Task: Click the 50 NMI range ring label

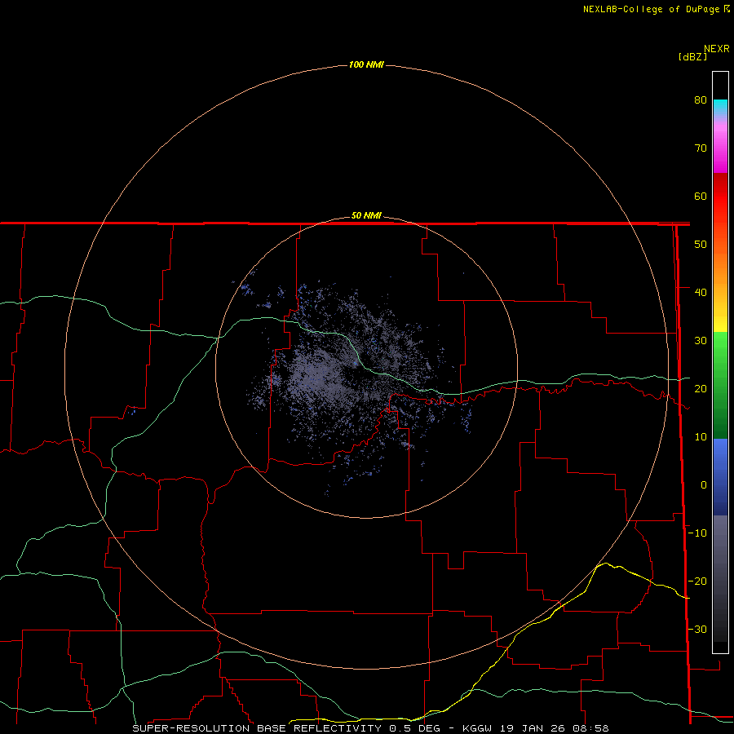Action: [x=366, y=216]
